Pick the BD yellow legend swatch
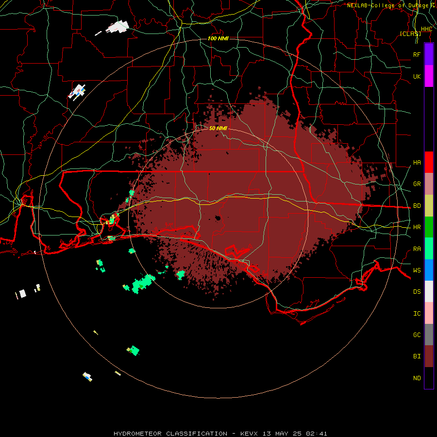 click(x=429, y=206)
